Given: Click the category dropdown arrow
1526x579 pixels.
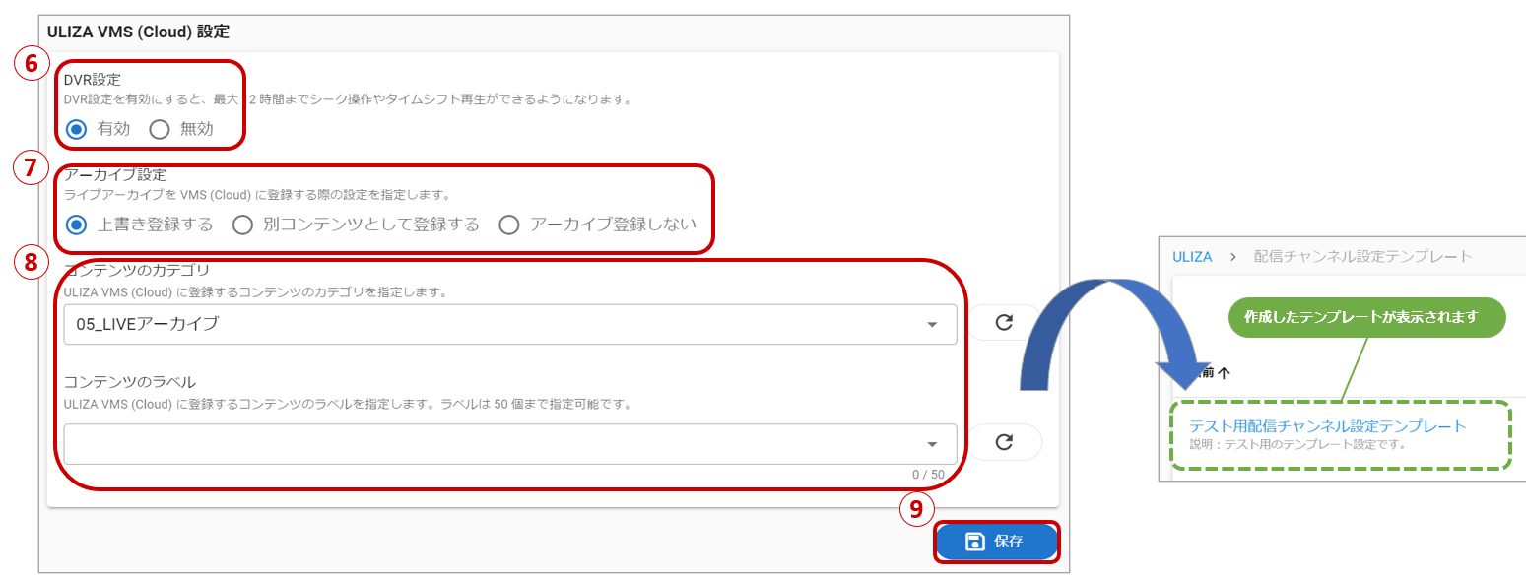Looking at the screenshot, I should (932, 325).
